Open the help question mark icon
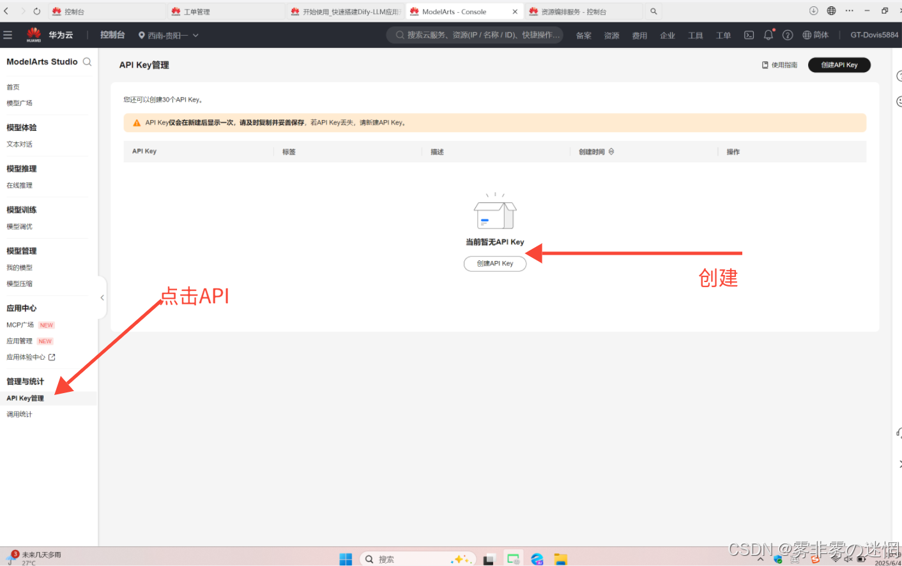The height and width of the screenshot is (566, 902). click(x=788, y=35)
